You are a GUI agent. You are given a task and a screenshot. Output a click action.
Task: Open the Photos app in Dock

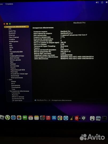pyautogui.click(x=19, y=118)
